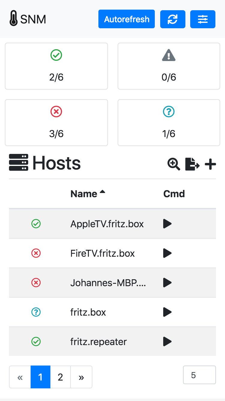Run command for FireTV.fritz.box
Screen dimensions: 225x401
point(167,253)
